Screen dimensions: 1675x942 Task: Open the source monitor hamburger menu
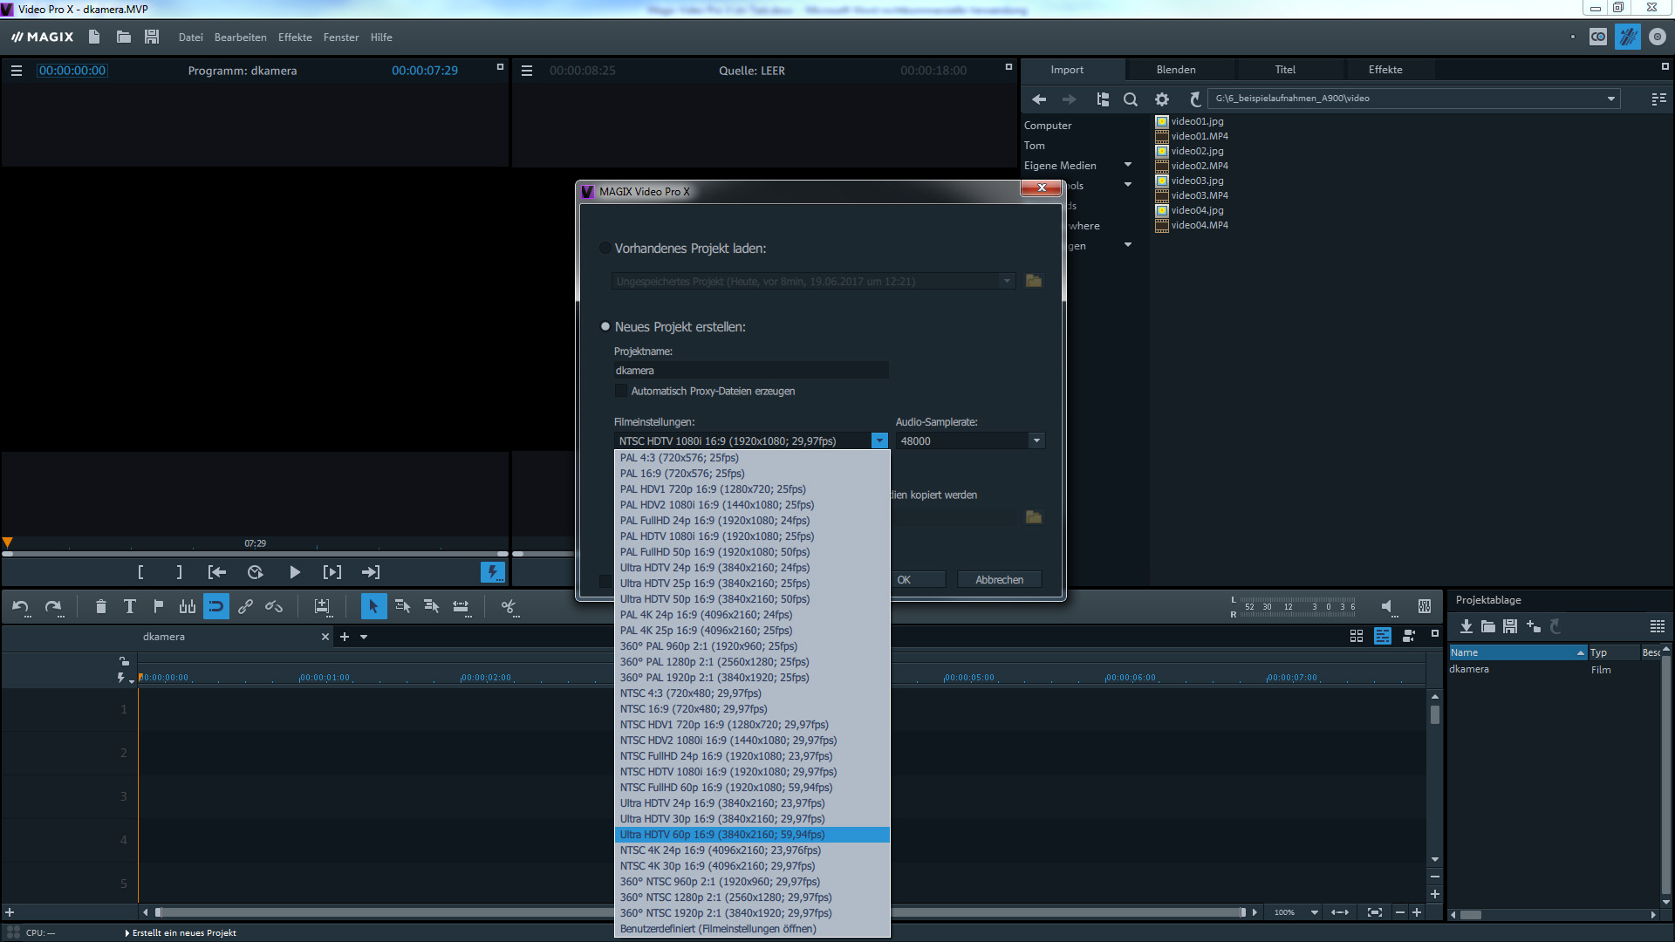tap(527, 71)
